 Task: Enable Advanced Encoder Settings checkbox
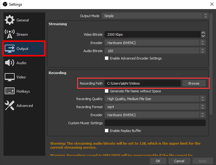107,58
